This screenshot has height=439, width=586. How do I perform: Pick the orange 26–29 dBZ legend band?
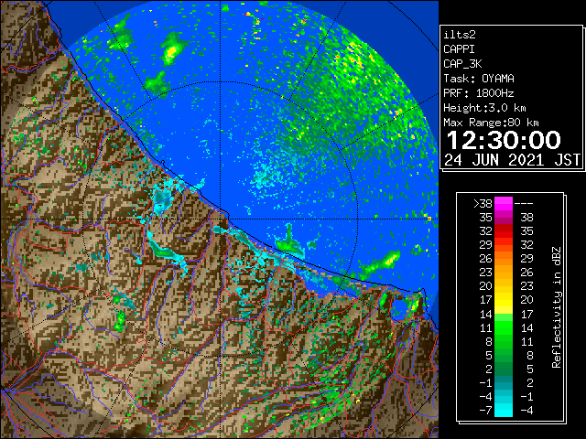coord(504,259)
